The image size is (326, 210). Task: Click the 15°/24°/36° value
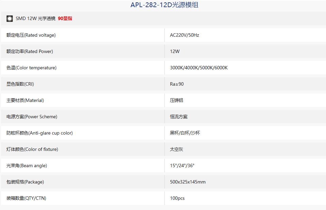click(x=182, y=165)
